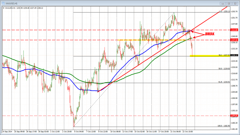The width and height of the screenshot is (240, 135).
Task: Click the red 1189.96 price level tag
Action: (x=234, y=115)
